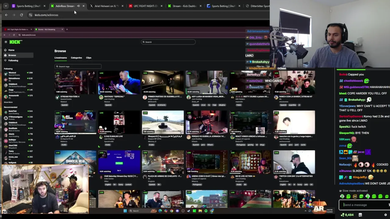Open Westcol channel in Following list
The image size is (390, 219).
coord(18,73)
